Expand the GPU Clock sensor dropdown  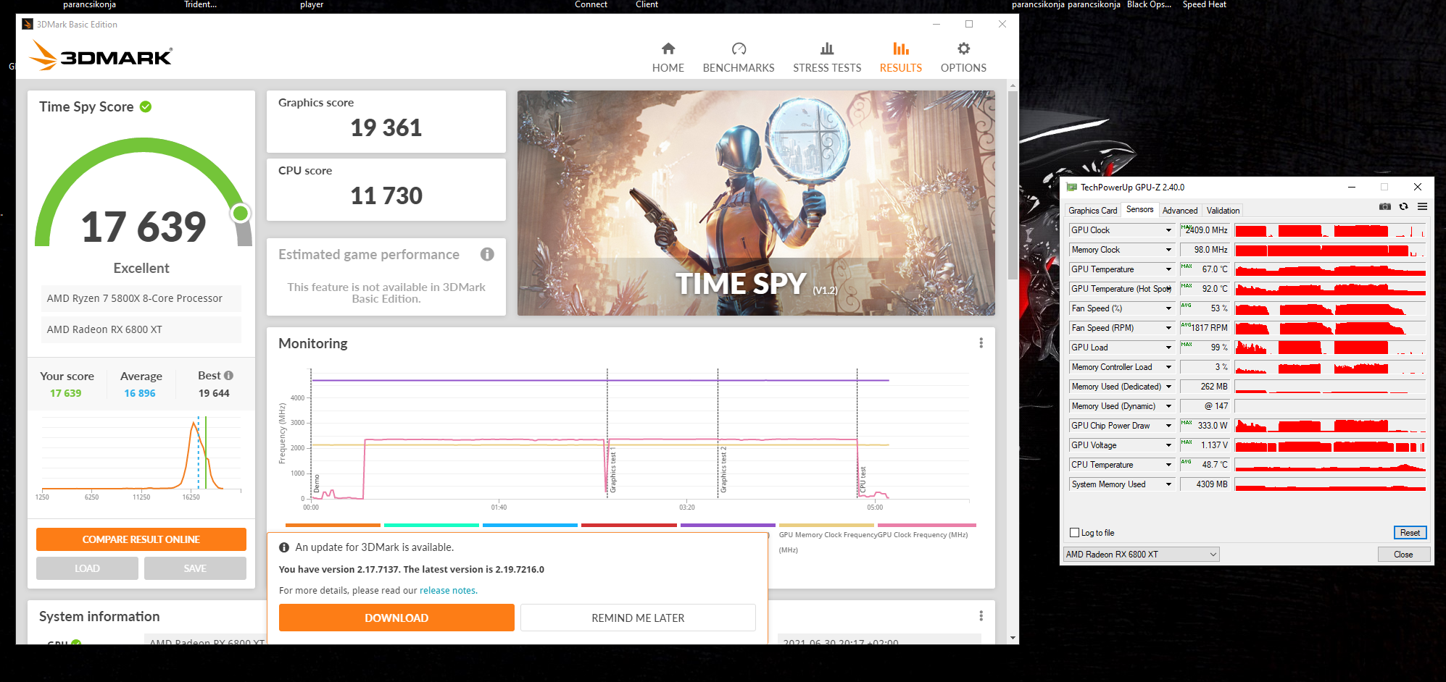(x=1168, y=230)
